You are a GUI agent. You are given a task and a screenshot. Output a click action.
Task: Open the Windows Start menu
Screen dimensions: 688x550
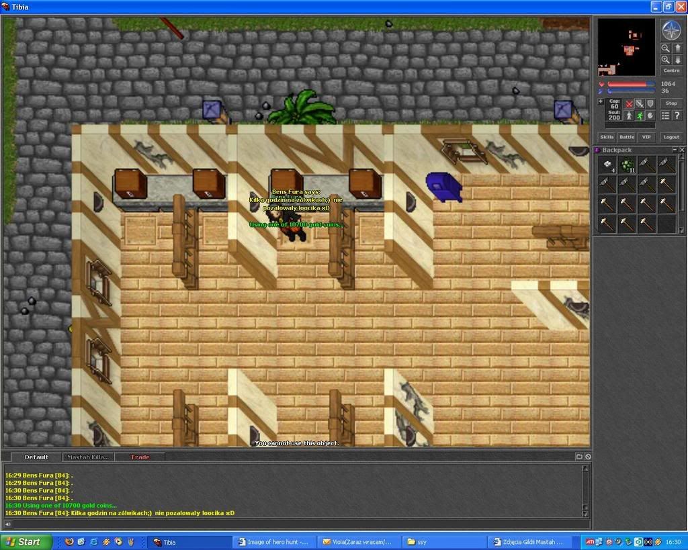(x=26, y=542)
